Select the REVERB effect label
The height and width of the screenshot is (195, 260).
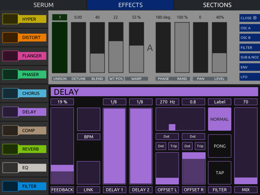point(32,149)
